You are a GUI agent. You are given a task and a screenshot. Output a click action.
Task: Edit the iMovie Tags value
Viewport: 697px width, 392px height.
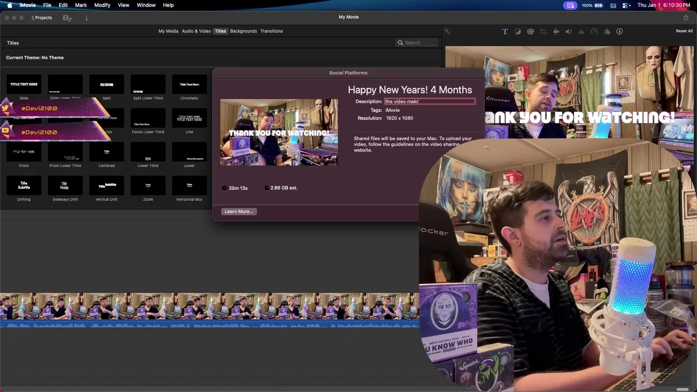click(393, 110)
